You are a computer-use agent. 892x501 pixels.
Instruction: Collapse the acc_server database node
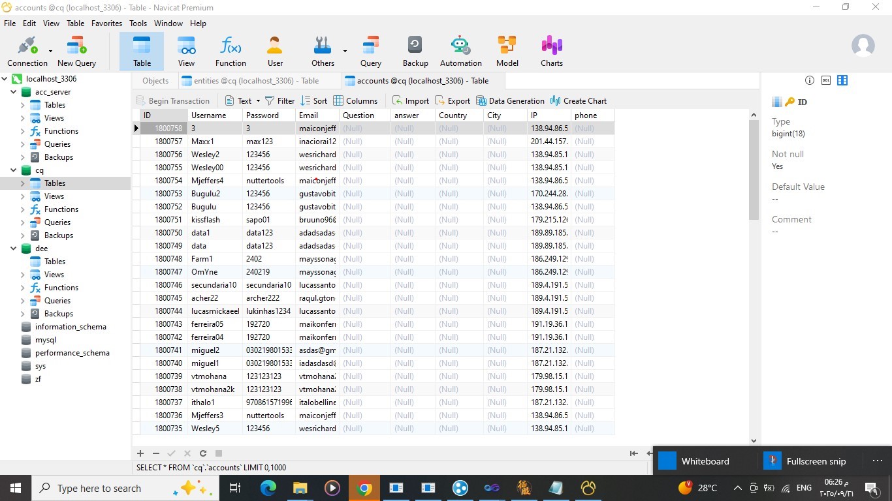pos(14,92)
